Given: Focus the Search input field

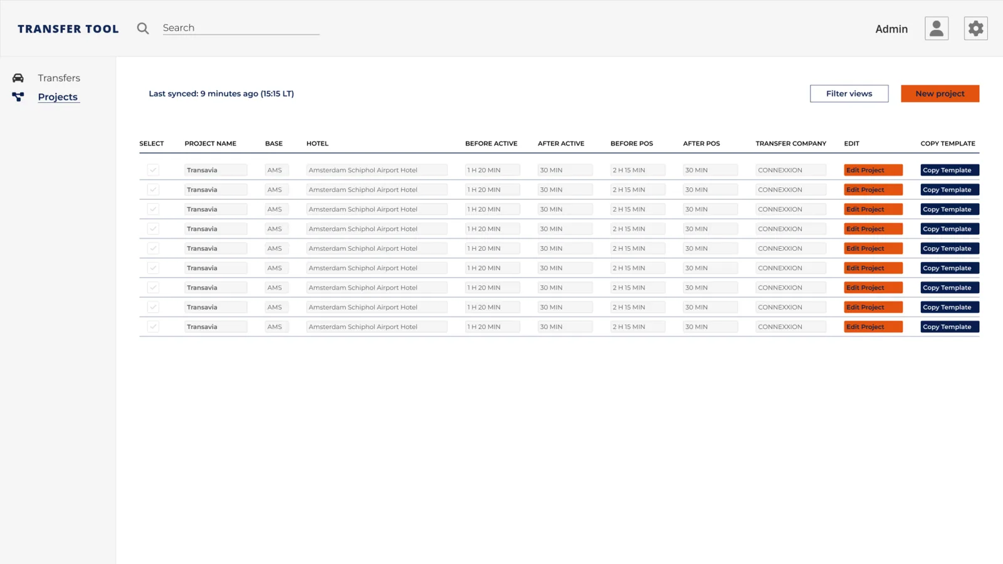Looking at the screenshot, I should (x=241, y=28).
